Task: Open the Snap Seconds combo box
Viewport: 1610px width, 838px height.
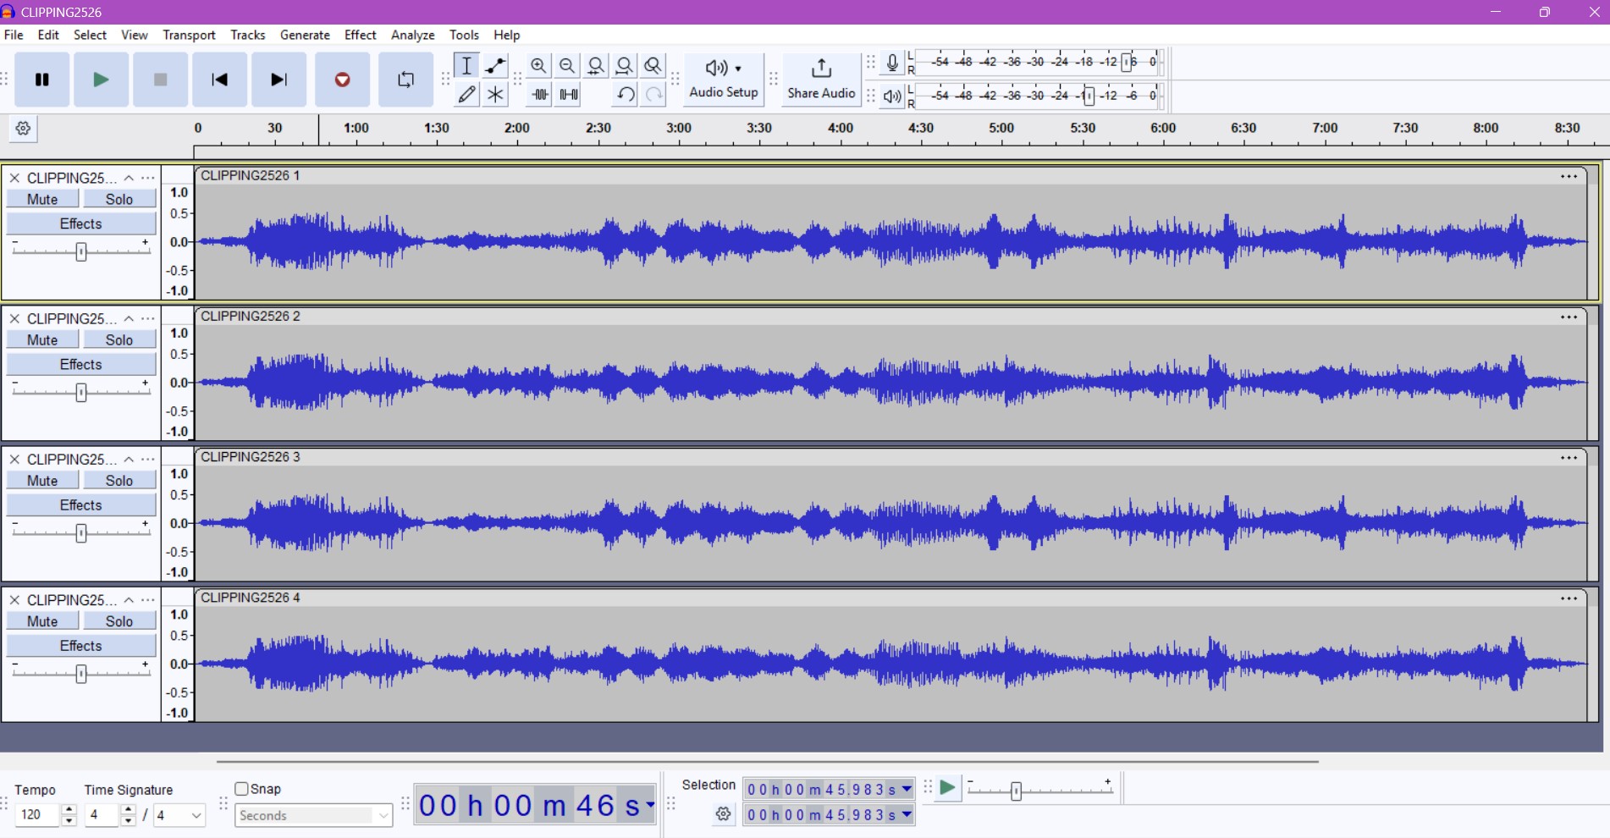Action: (313, 815)
